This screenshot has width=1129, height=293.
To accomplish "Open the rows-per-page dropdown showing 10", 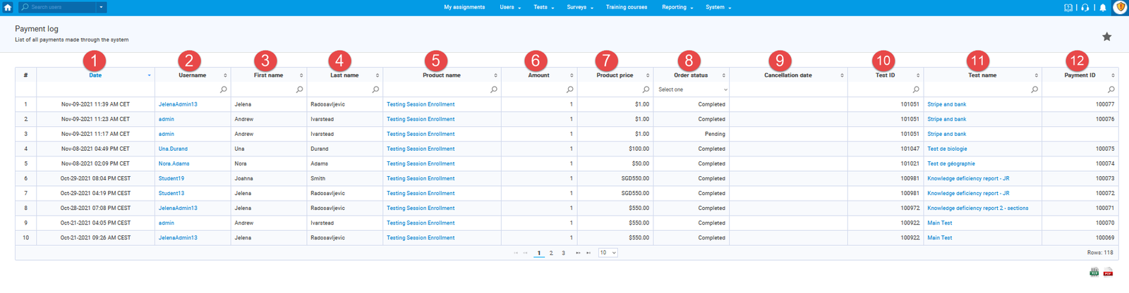I will [x=608, y=253].
